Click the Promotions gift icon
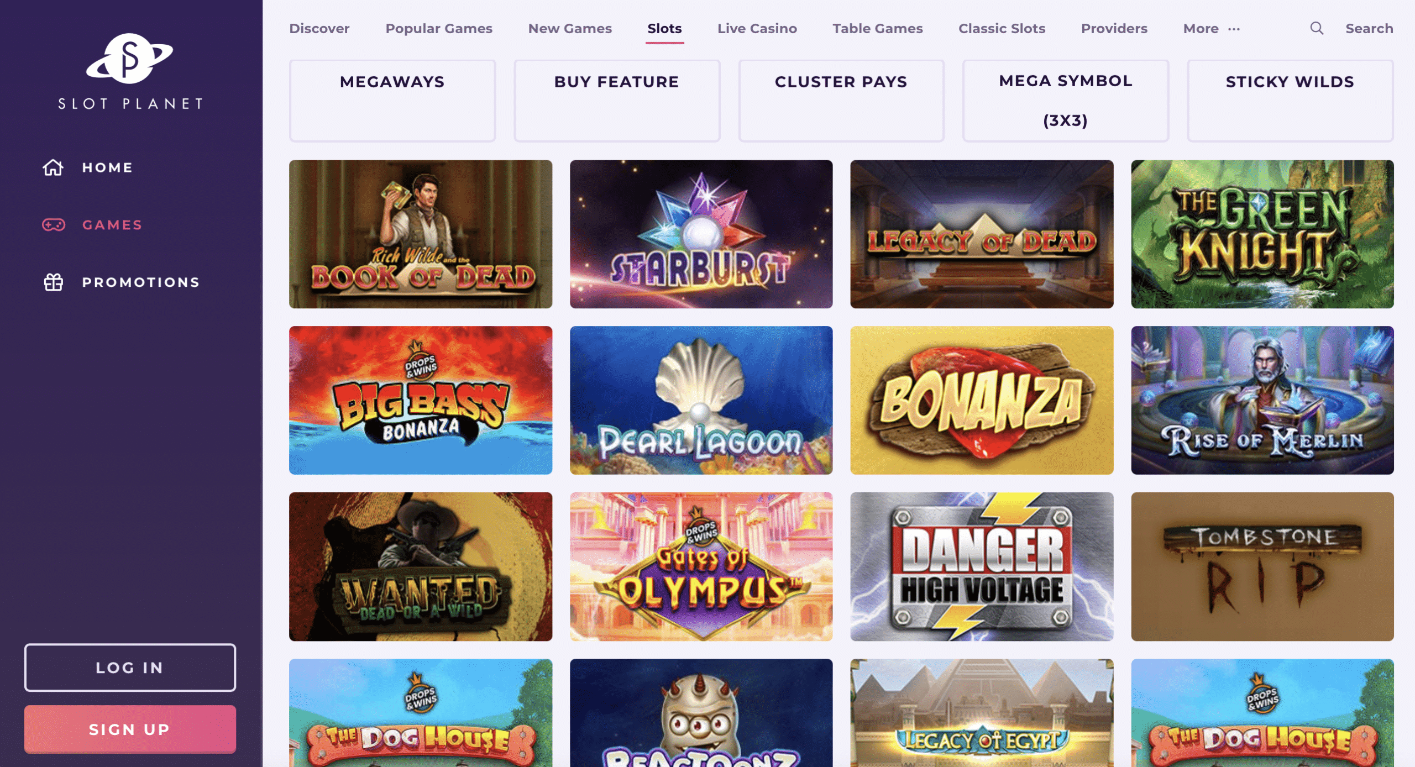This screenshot has width=1415, height=767. (54, 282)
